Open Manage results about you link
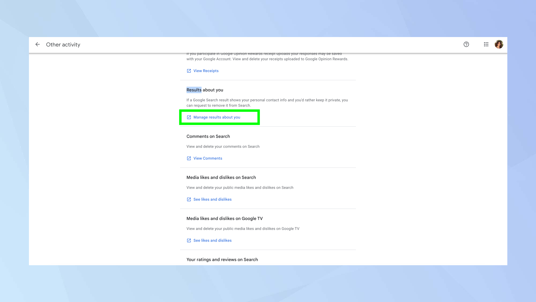Viewport: 536px width, 302px height. point(217,117)
